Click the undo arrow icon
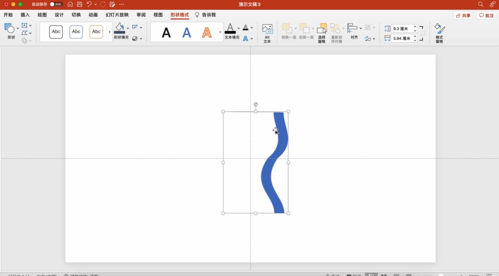Screen dimensions: 499x276 point(89,4)
